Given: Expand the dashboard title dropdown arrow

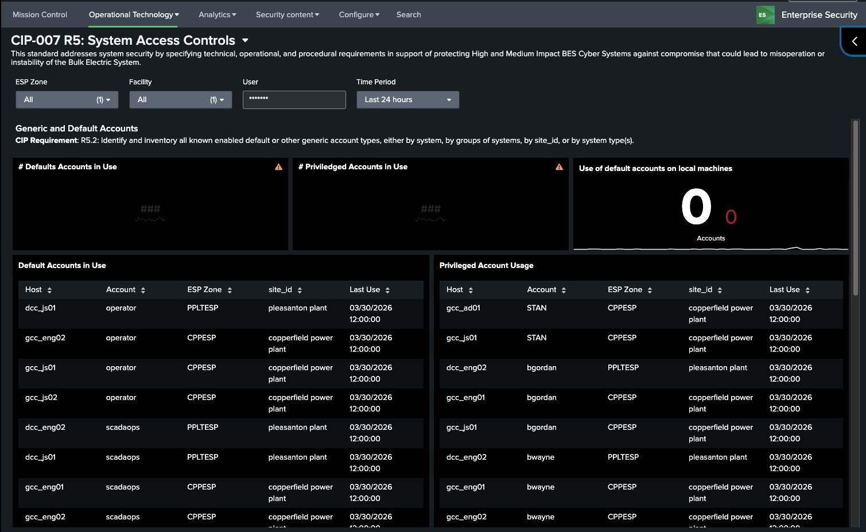Looking at the screenshot, I should [x=245, y=41].
